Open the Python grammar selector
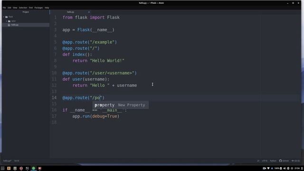 (x=273, y=161)
